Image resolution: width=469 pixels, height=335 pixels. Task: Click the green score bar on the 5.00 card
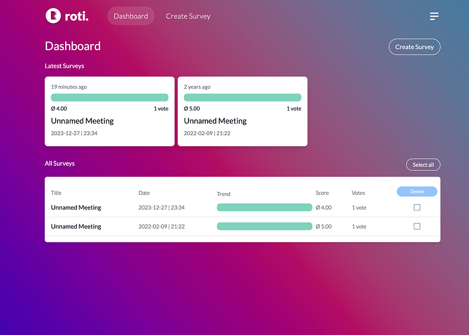(243, 97)
